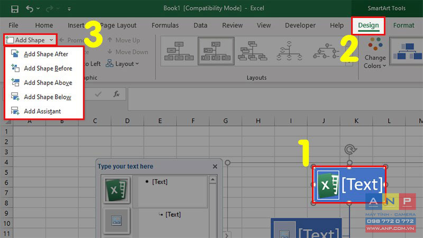Select row 1 header

coord(6,132)
